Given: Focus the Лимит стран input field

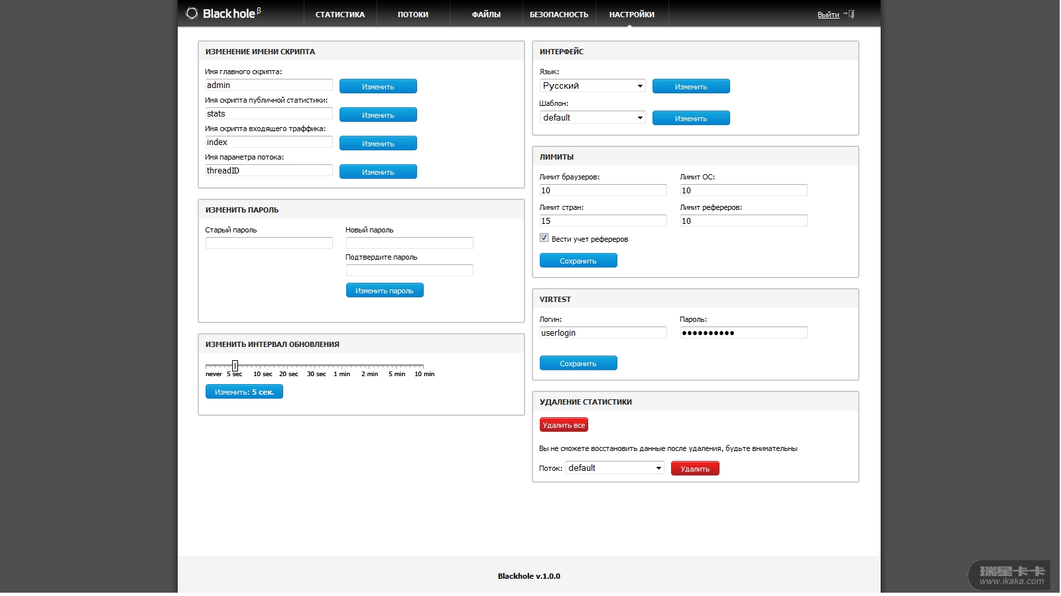Looking at the screenshot, I should pos(603,221).
